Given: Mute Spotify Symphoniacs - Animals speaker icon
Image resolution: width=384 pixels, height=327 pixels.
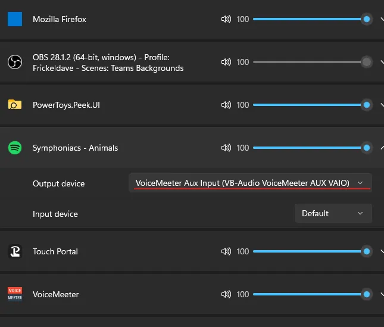Looking at the screenshot, I should 226,148.
